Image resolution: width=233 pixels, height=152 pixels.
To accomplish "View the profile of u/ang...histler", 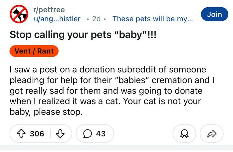I will (x=57, y=19).
